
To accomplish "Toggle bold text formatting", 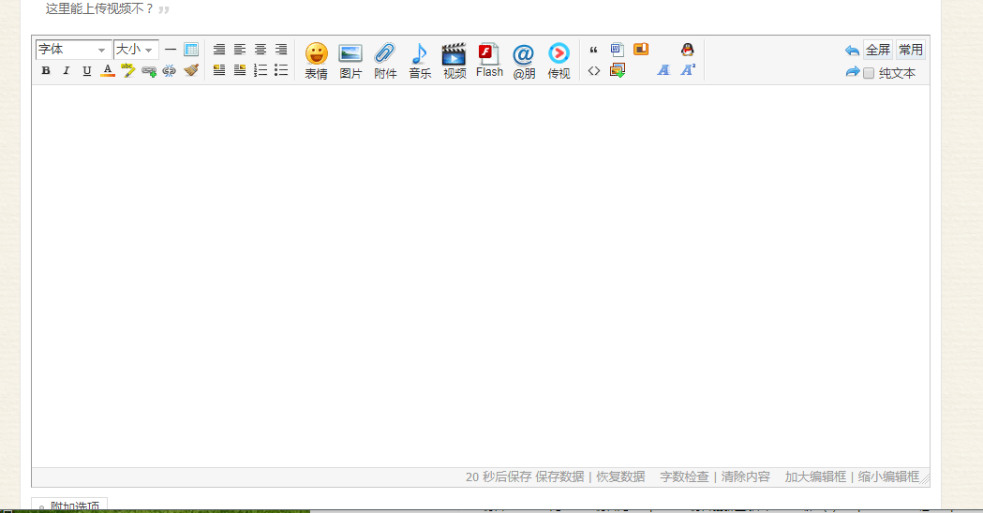I will point(46,70).
